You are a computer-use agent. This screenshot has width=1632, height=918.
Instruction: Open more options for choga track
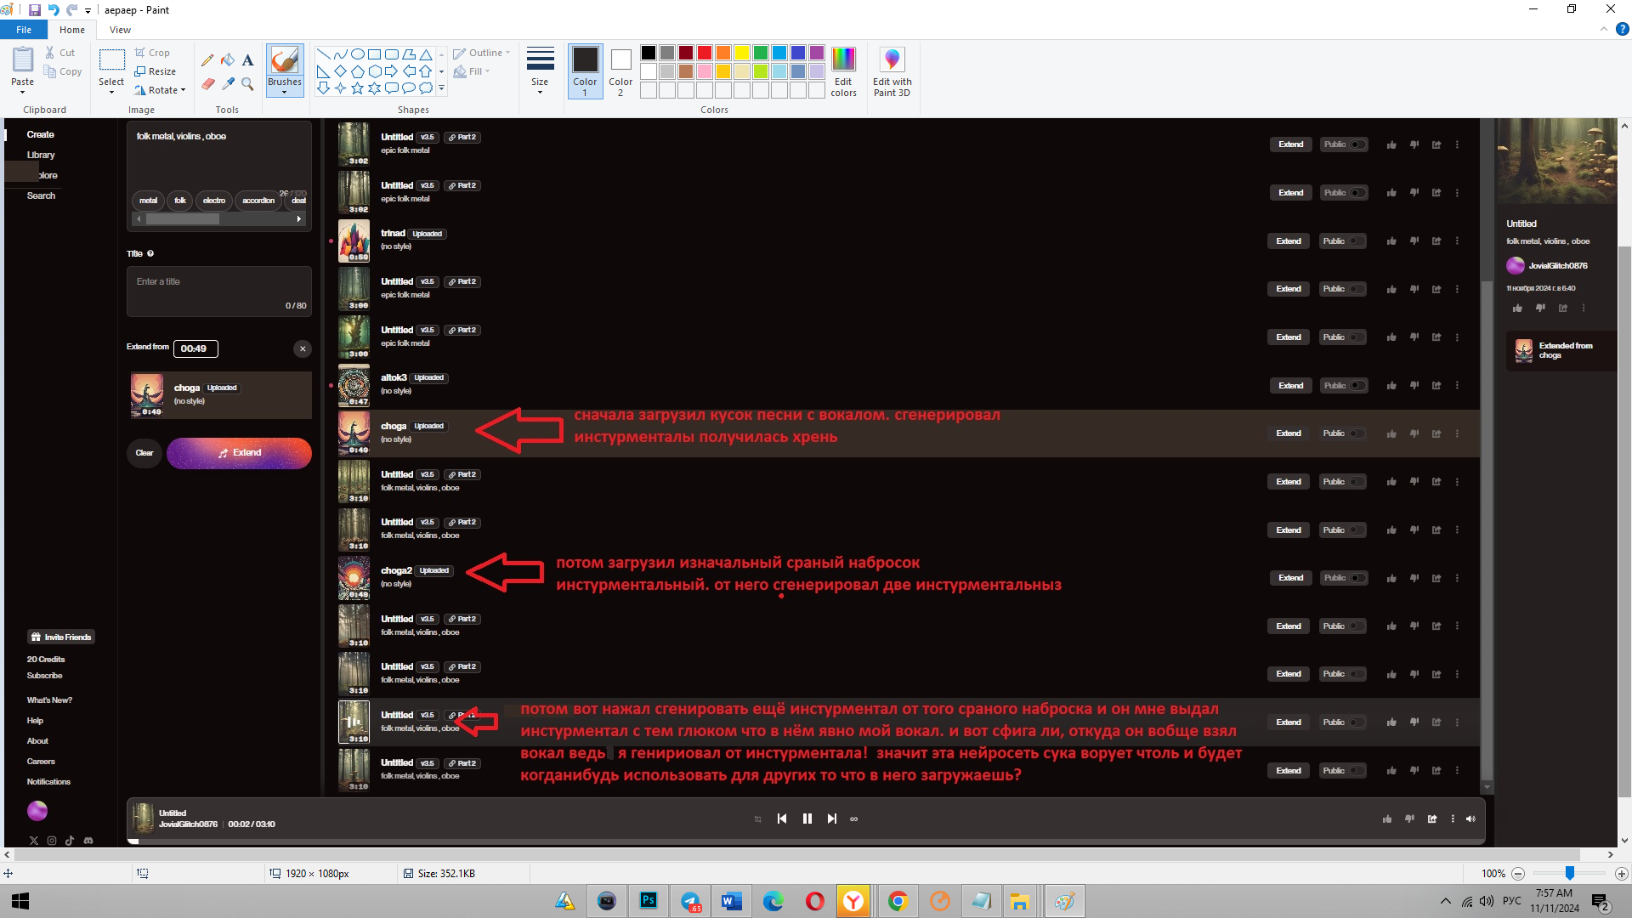pyautogui.click(x=1457, y=433)
